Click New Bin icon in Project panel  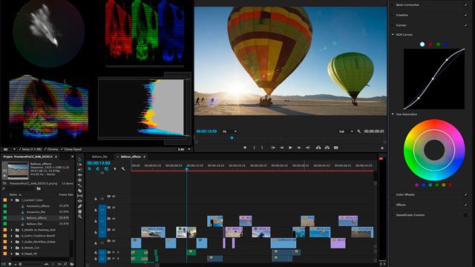72,264
